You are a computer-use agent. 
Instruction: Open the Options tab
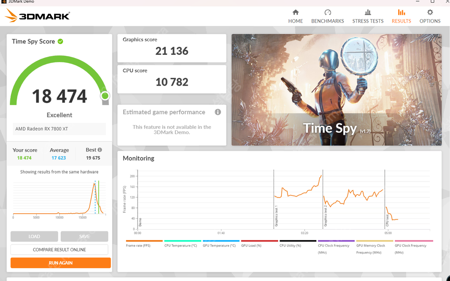pos(430,17)
